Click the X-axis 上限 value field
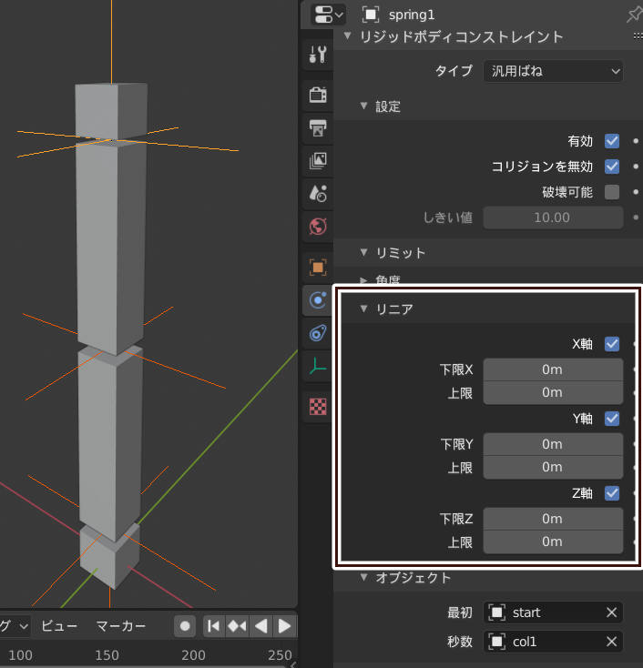643x668 pixels. coord(553,392)
